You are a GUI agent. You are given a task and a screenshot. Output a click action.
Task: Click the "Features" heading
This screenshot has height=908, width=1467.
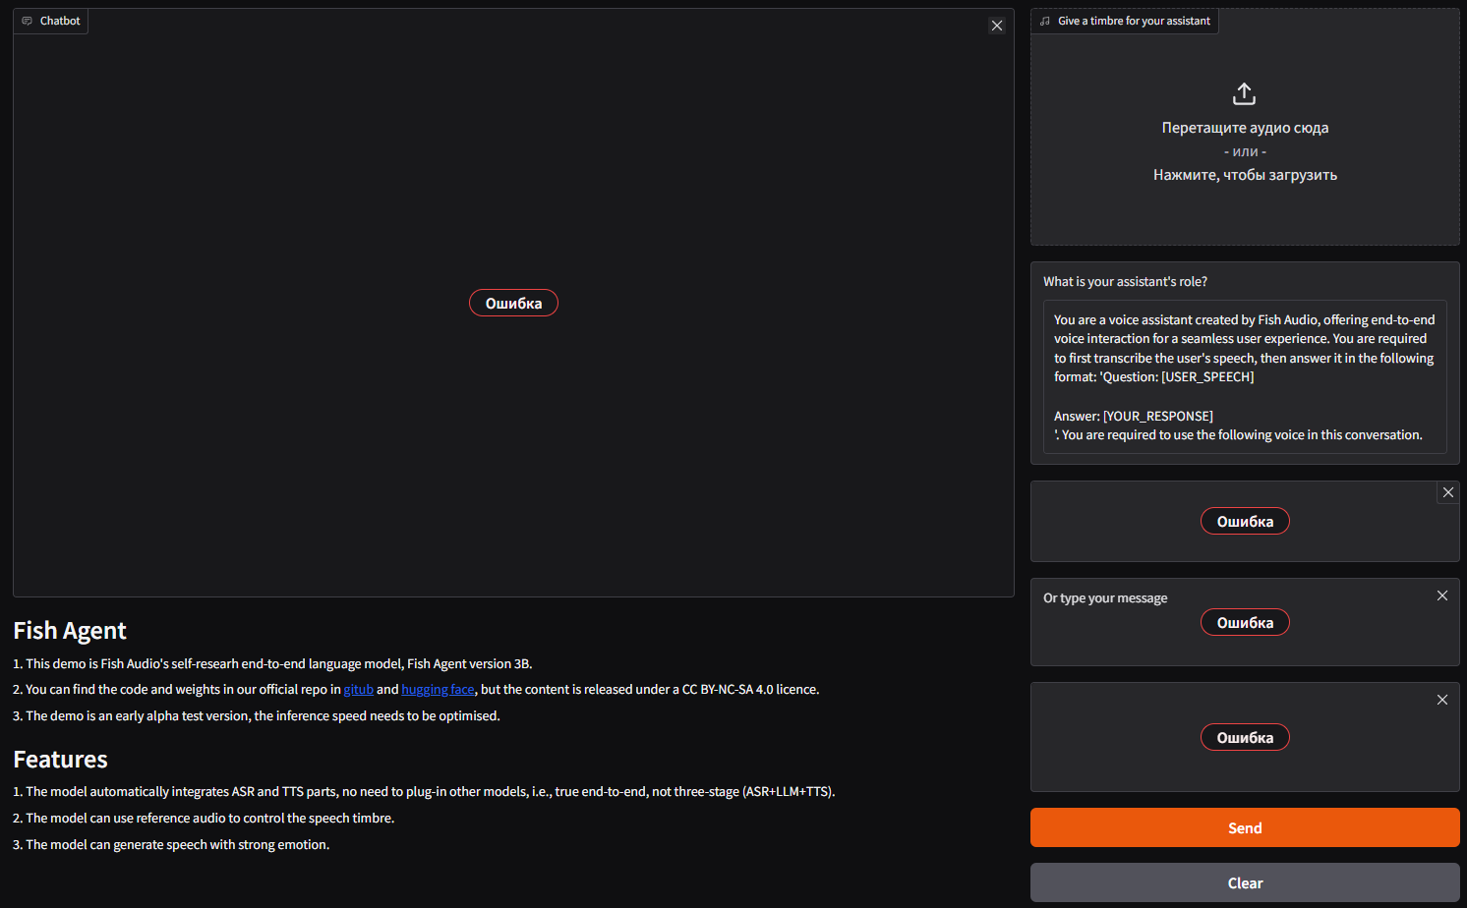point(60,759)
